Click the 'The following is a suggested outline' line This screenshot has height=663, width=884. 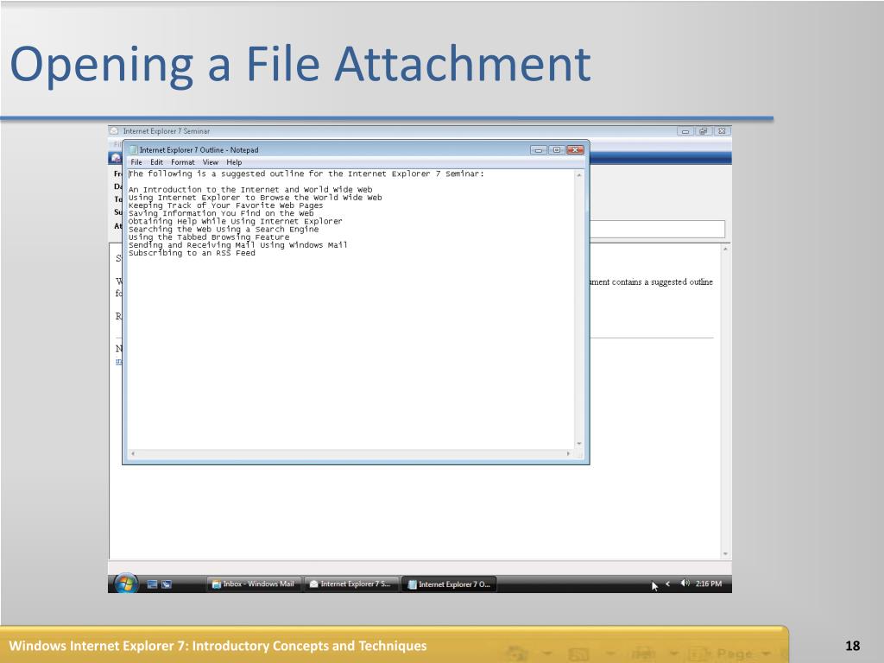click(x=306, y=174)
